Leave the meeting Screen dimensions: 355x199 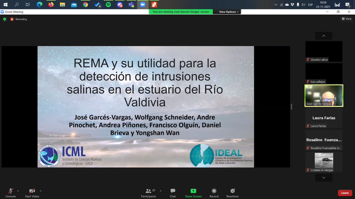(345, 193)
